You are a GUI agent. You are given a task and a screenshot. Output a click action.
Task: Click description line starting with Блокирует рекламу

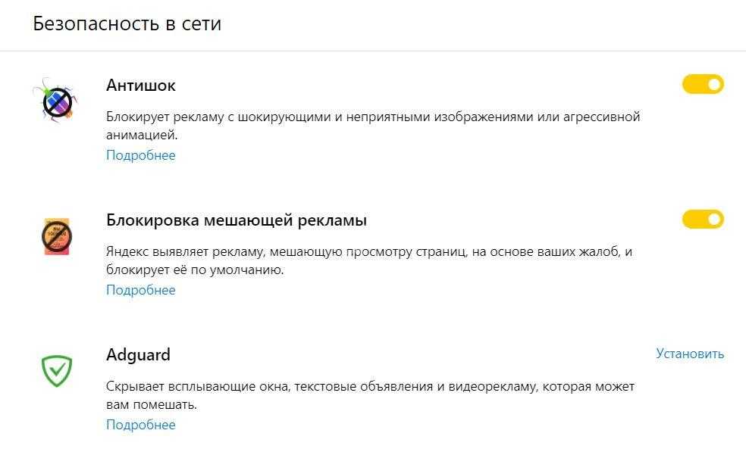tap(373, 117)
